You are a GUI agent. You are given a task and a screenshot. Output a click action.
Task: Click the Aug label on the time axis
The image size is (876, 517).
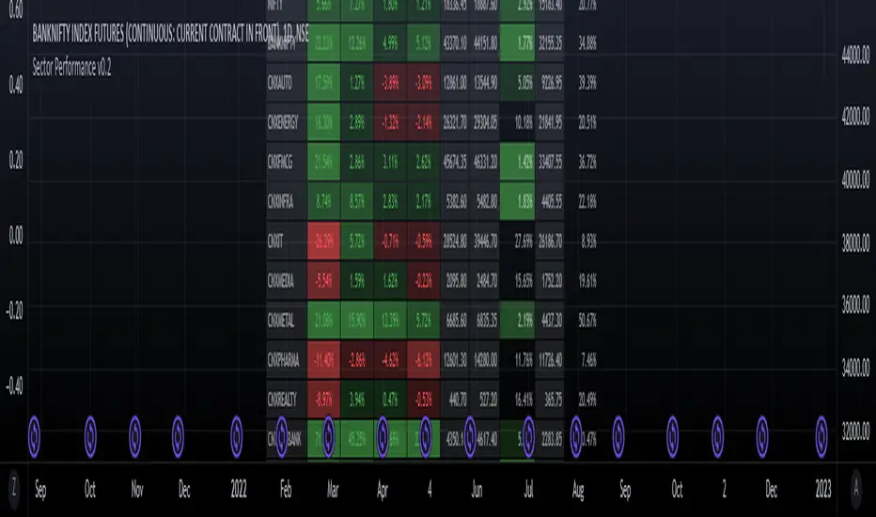click(x=578, y=490)
